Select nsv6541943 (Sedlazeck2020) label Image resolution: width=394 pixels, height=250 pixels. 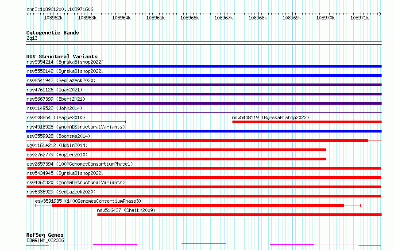61,80
